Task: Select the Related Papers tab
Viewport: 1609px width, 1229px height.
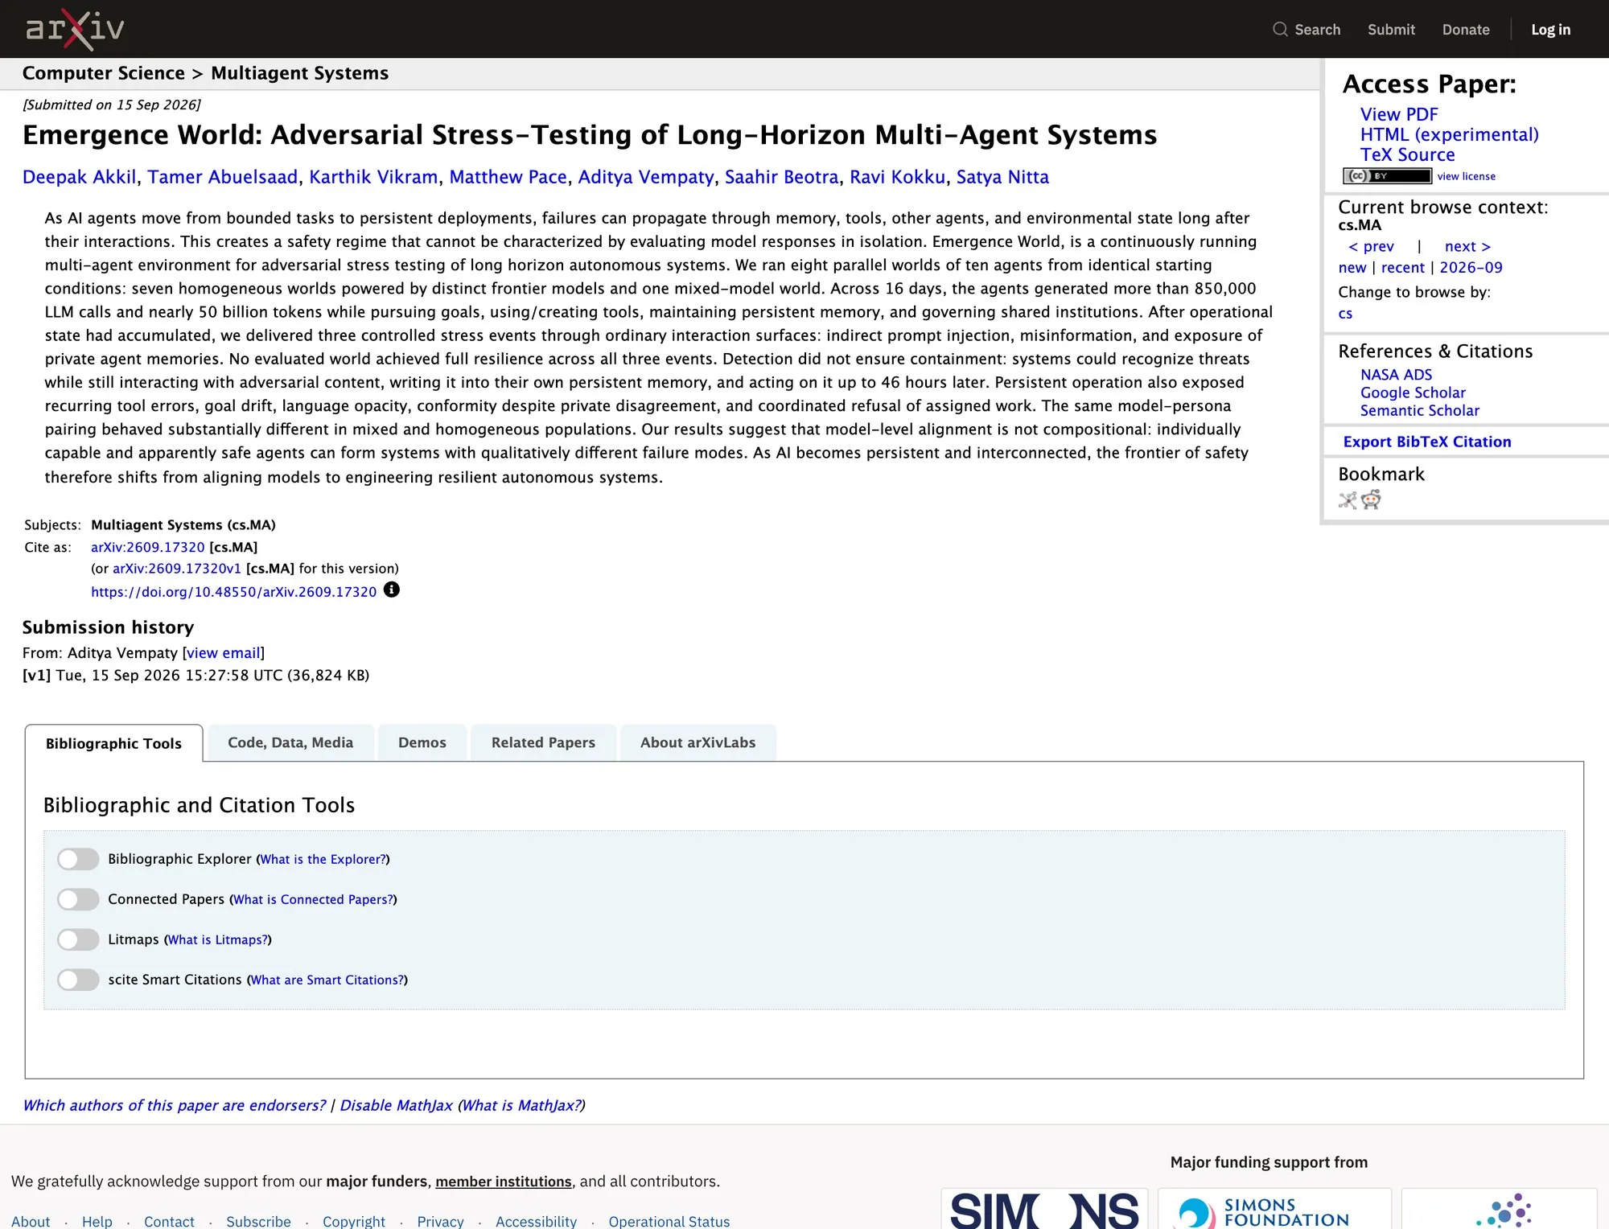Action: tap(543, 742)
